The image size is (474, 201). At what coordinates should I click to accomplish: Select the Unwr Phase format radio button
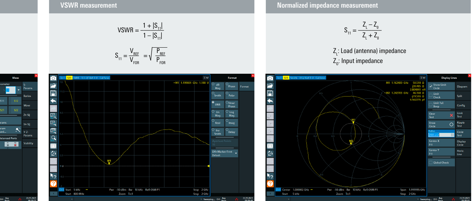point(227,103)
